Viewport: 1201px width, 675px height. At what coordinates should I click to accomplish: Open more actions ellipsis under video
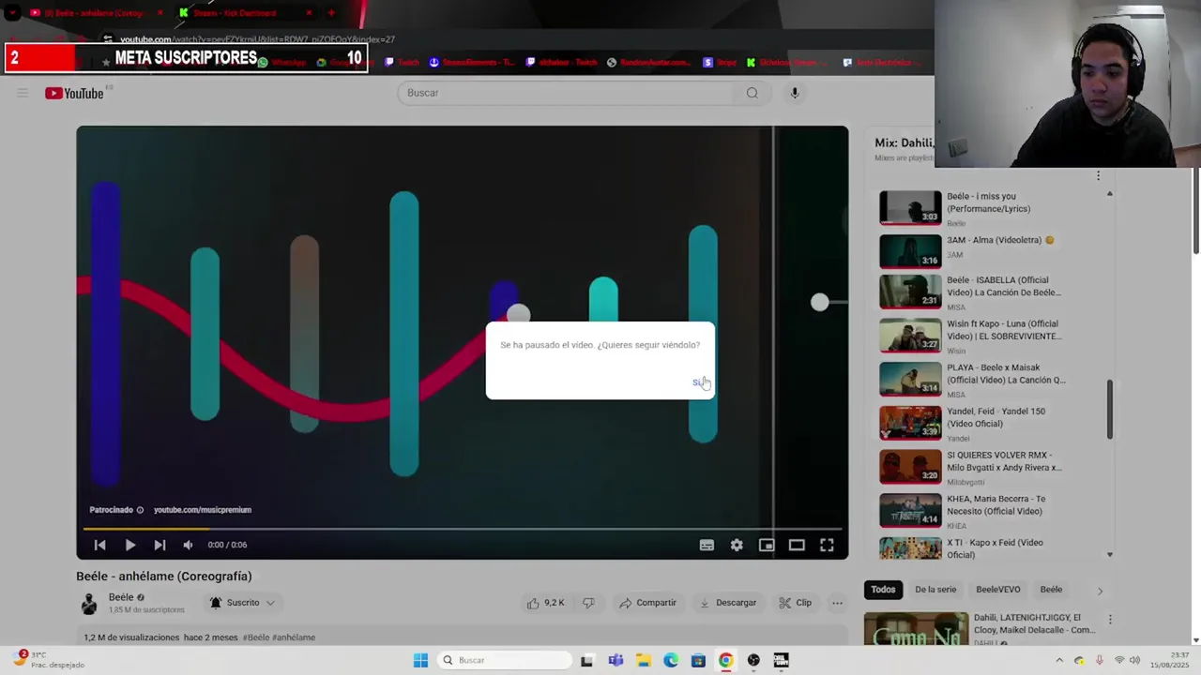pyautogui.click(x=837, y=603)
